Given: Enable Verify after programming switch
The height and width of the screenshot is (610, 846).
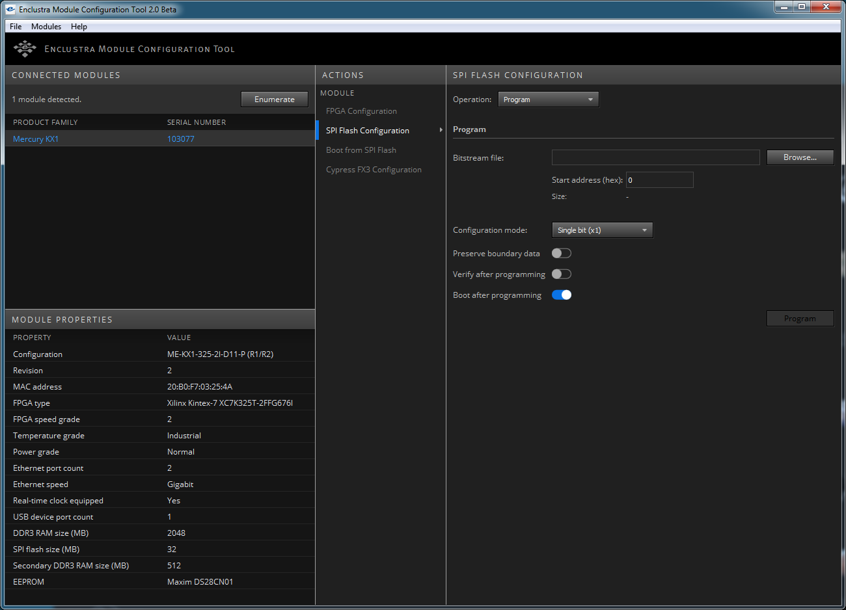Looking at the screenshot, I should point(562,274).
